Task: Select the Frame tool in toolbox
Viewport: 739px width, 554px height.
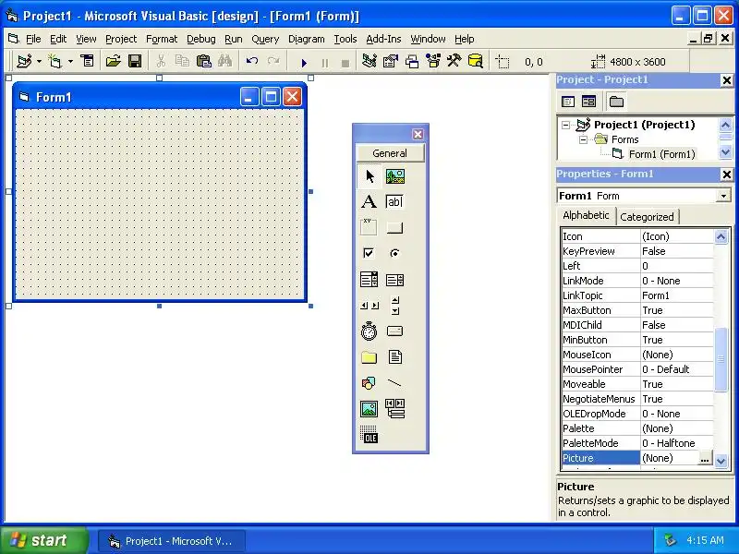Action: tap(369, 227)
